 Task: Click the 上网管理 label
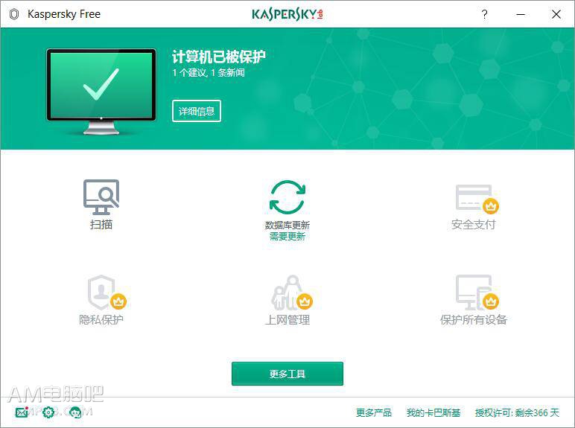287,319
